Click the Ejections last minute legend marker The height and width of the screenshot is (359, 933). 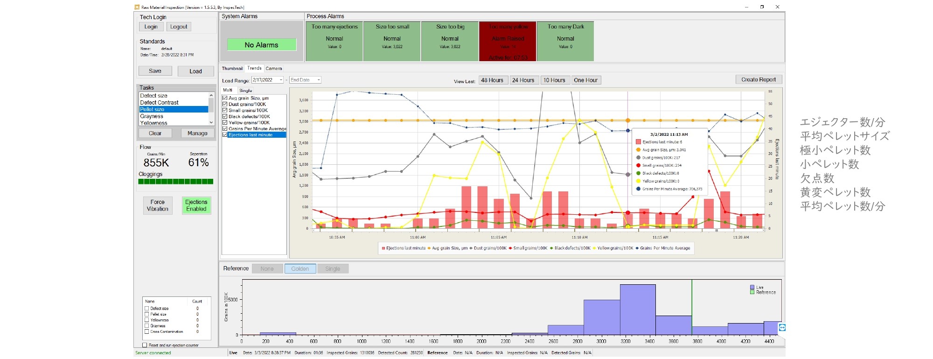(x=383, y=248)
